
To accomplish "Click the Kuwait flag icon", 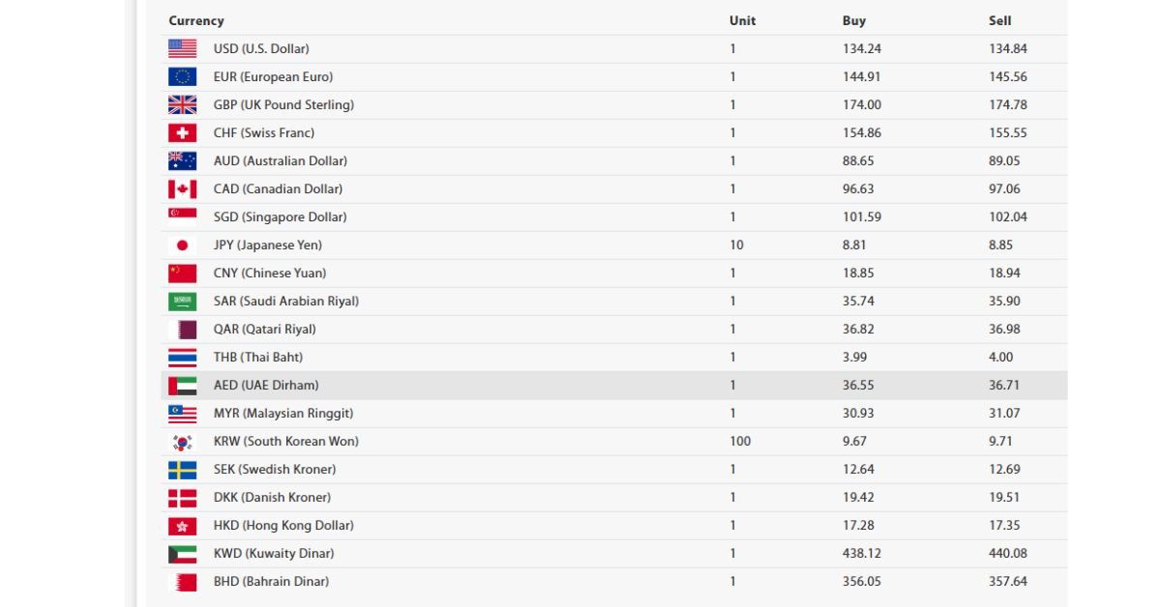I will (x=182, y=554).
